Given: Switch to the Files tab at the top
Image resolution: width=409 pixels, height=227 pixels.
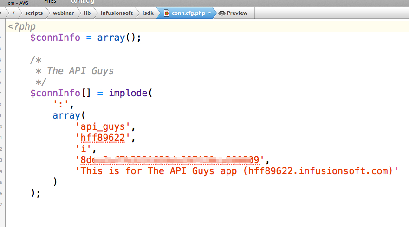Looking at the screenshot, I should [50, 2].
